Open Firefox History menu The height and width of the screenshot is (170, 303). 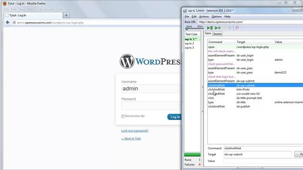[32, 9]
